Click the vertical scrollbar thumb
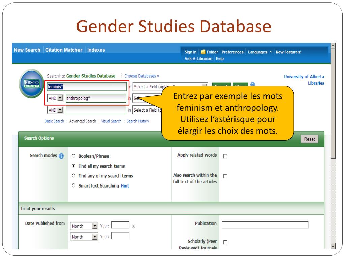The height and width of the screenshot is (259, 345). point(333,103)
